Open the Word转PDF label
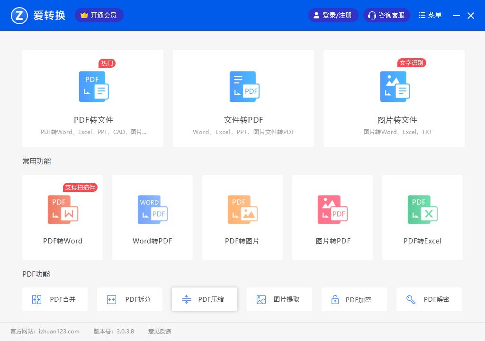 (x=153, y=241)
